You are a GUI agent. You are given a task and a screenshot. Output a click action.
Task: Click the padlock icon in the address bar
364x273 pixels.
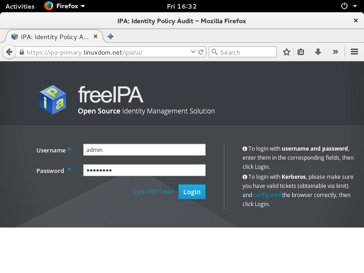pos(23,51)
